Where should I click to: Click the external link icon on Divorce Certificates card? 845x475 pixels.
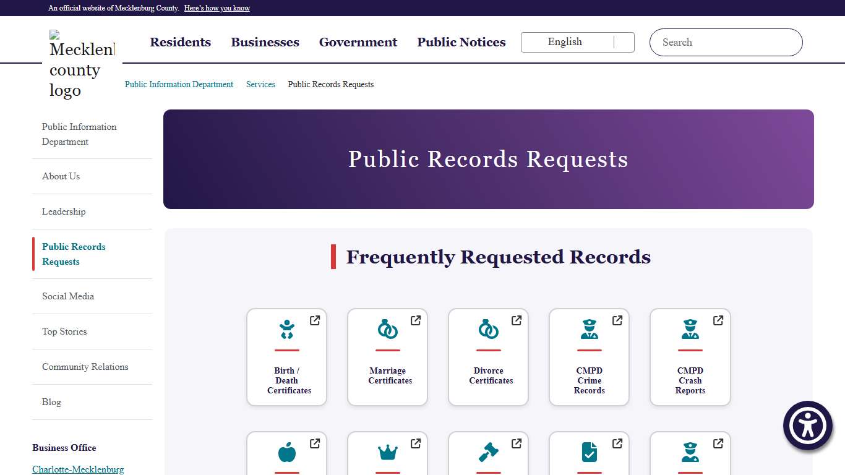tap(517, 320)
